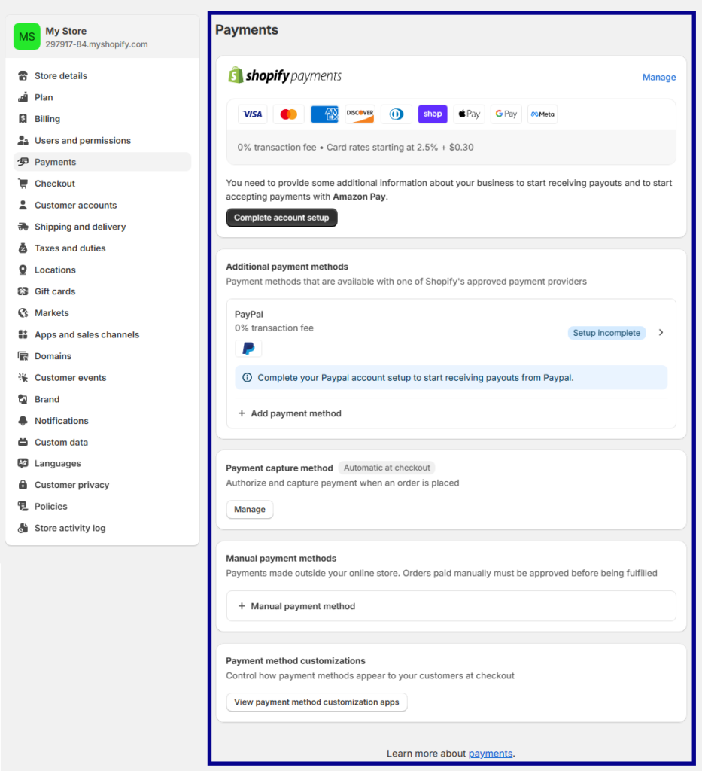Click the Taxes and duties bag icon
The width and height of the screenshot is (702, 771).
[x=23, y=248]
